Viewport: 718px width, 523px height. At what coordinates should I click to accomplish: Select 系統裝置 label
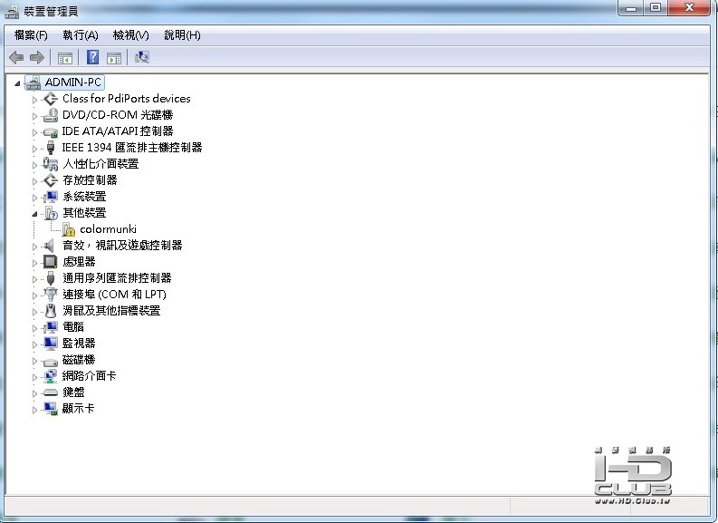click(x=84, y=197)
